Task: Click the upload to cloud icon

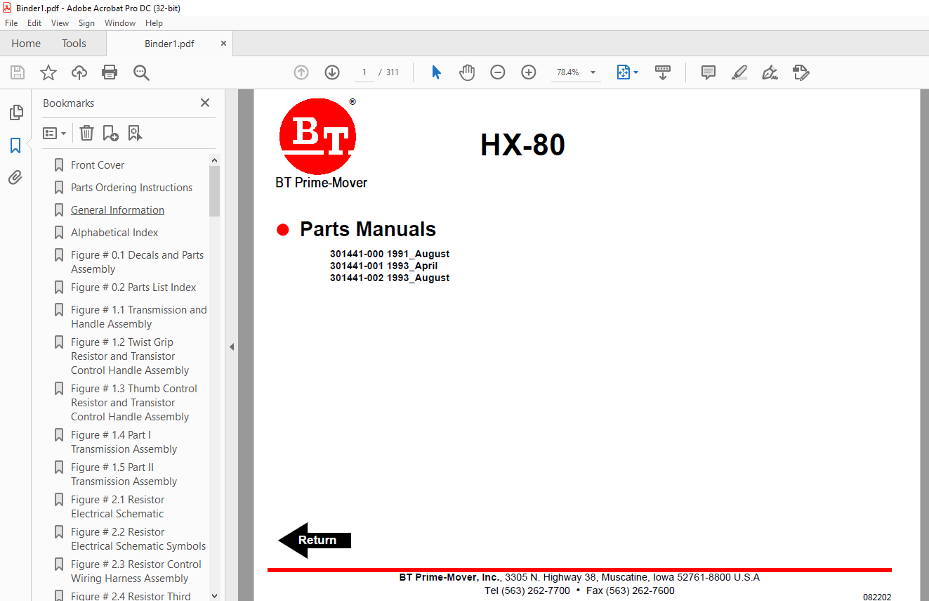Action: point(79,72)
